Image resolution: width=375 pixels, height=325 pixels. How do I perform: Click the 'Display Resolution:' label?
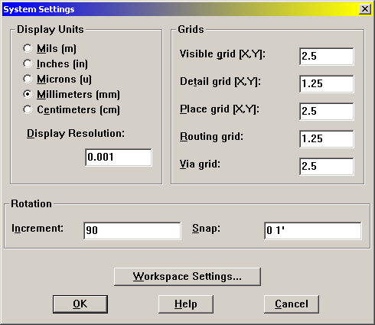(76, 134)
